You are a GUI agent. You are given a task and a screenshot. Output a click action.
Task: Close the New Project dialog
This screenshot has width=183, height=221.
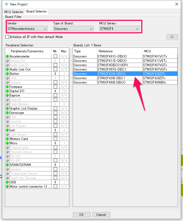click(177, 4)
